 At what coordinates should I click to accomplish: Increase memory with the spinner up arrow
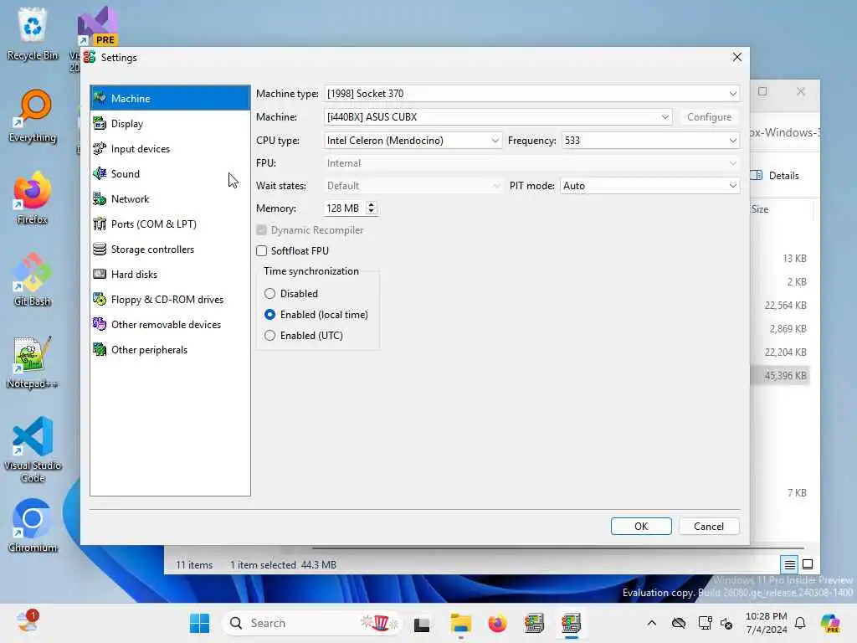[371, 205]
